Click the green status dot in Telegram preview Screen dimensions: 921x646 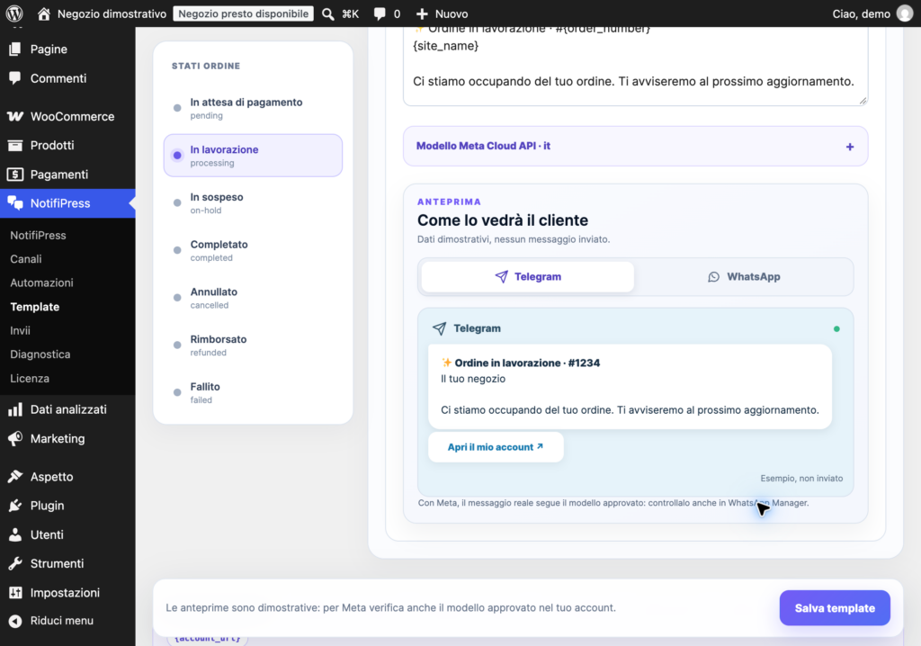pyautogui.click(x=836, y=329)
